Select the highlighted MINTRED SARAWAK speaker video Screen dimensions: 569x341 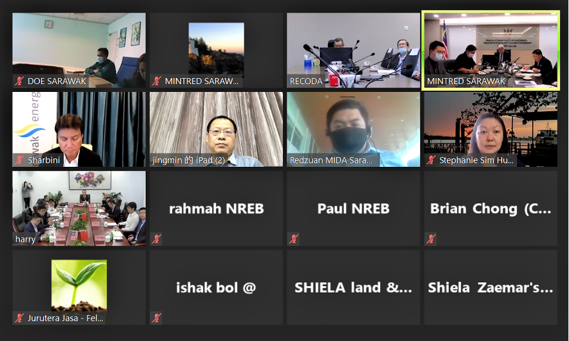point(490,50)
